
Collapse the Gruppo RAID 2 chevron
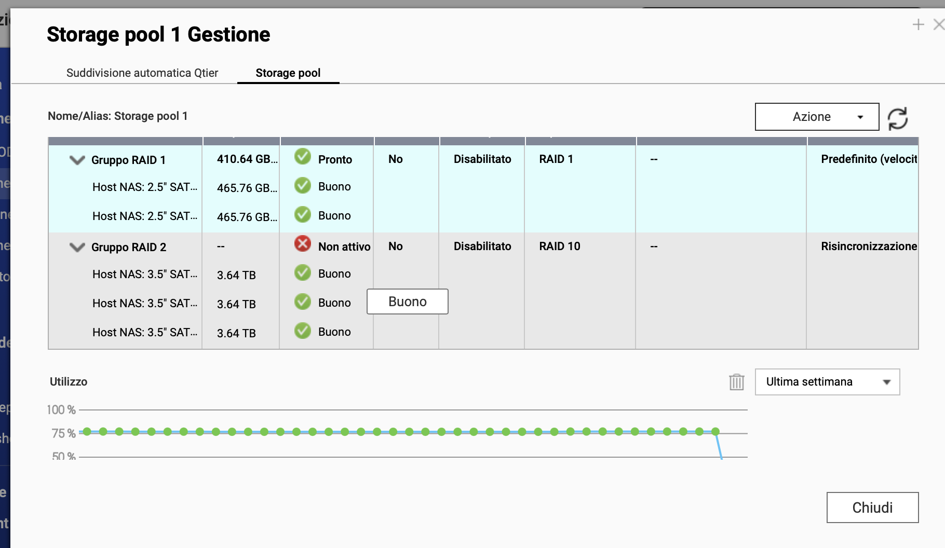[x=77, y=247]
